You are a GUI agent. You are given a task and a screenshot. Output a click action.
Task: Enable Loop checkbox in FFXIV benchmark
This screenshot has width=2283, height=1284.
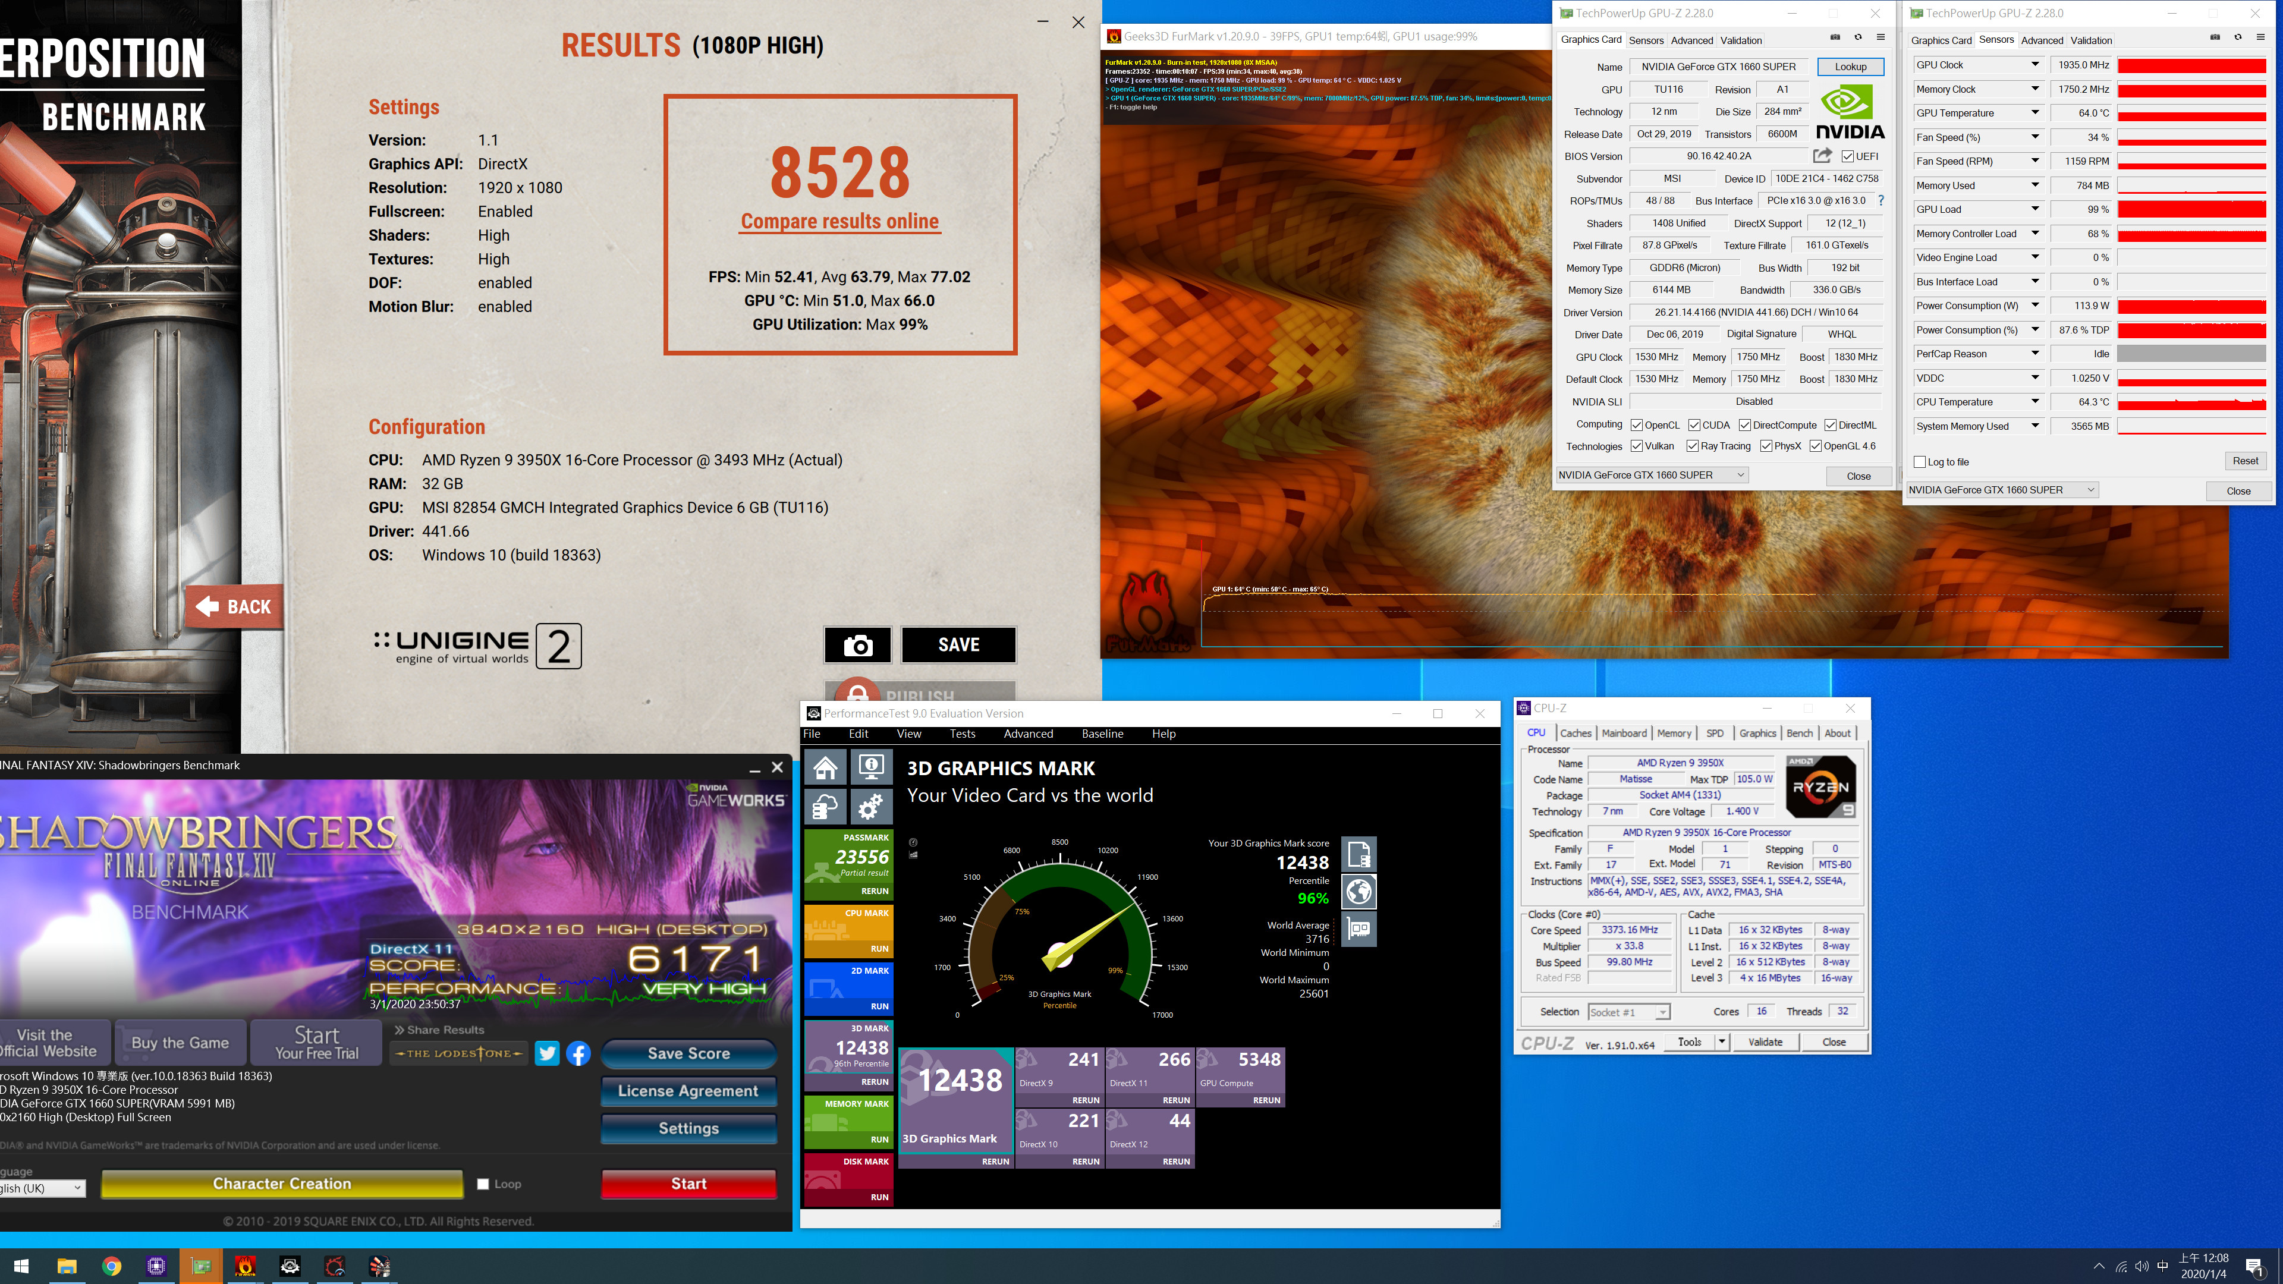(483, 1184)
